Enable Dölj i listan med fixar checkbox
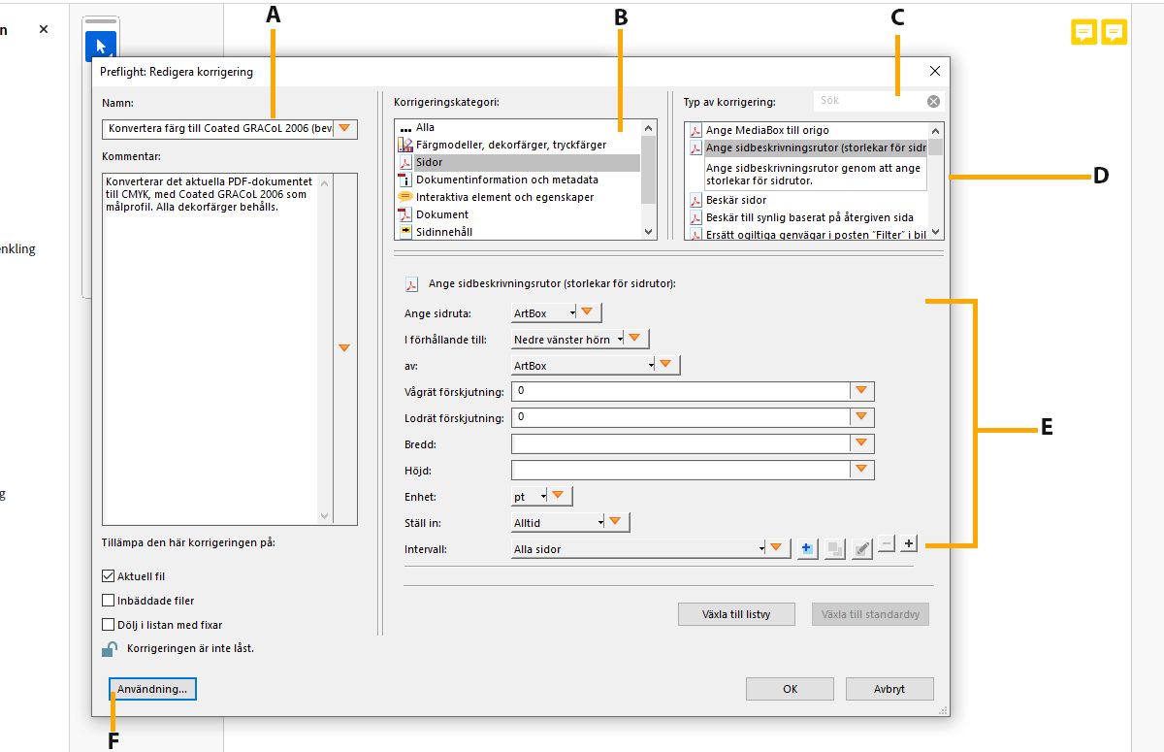 point(109,625)
